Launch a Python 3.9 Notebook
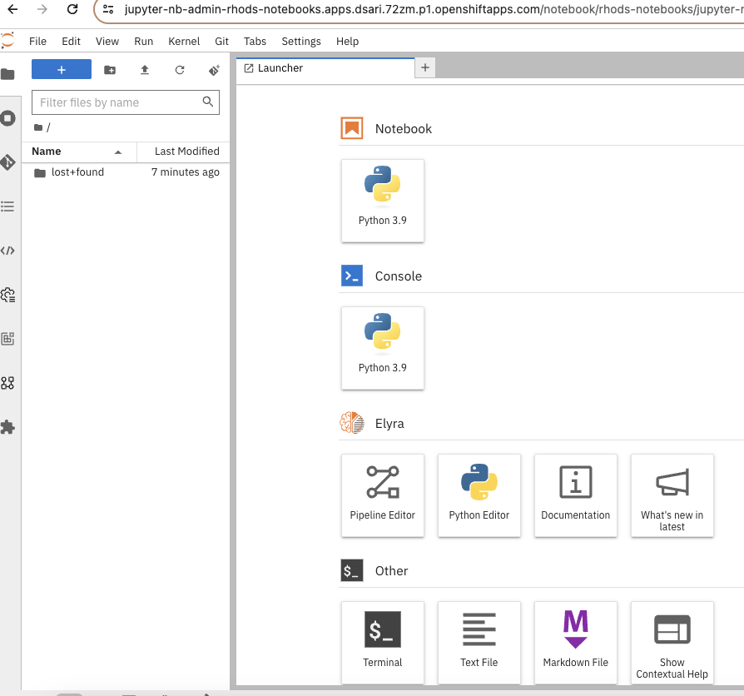The height and width of the screenshot is (696, 744). pos(383,201)
